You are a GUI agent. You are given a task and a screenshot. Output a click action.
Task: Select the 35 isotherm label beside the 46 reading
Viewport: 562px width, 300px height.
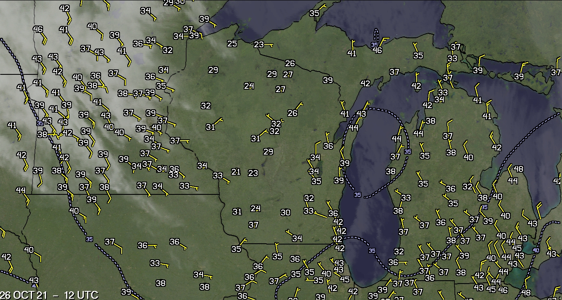tap(374, 44)
